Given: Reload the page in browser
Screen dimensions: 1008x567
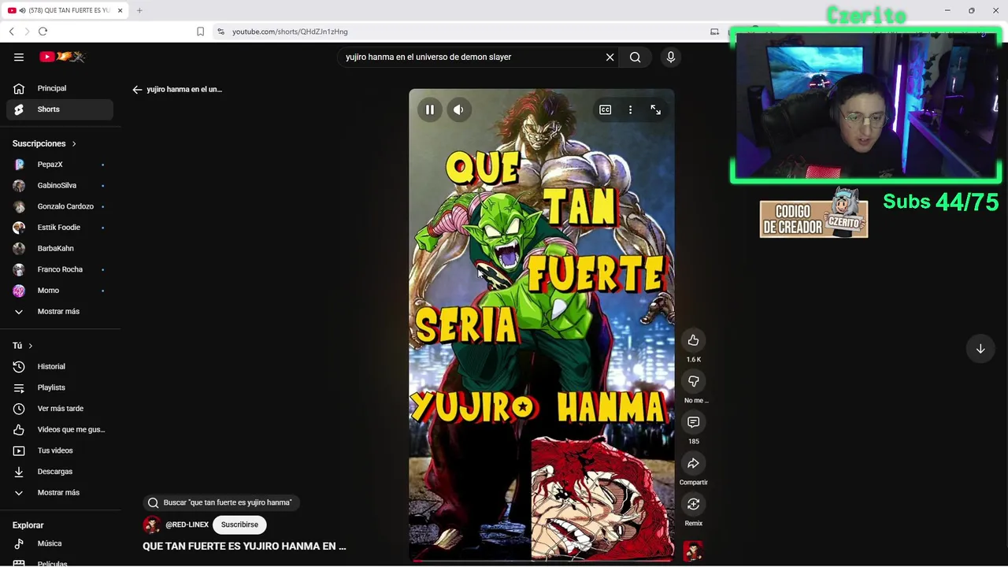Looking at the screenshot, I should (43, 31).
